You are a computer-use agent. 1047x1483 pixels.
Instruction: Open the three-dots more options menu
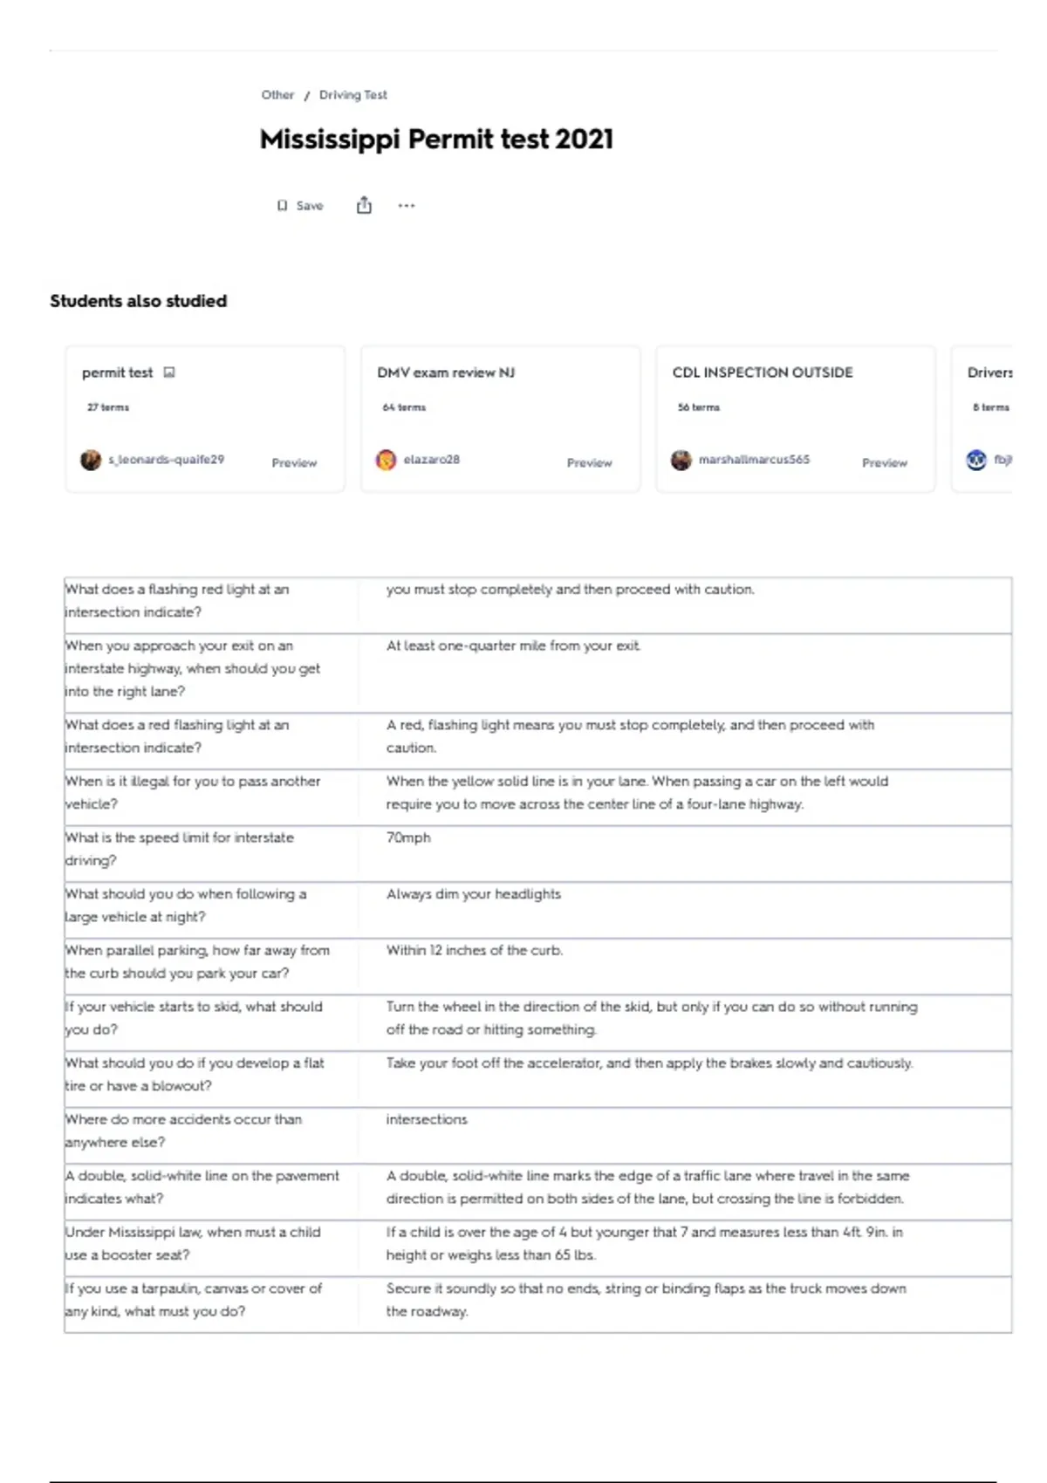pyautogui.click(x=407, y=206)
